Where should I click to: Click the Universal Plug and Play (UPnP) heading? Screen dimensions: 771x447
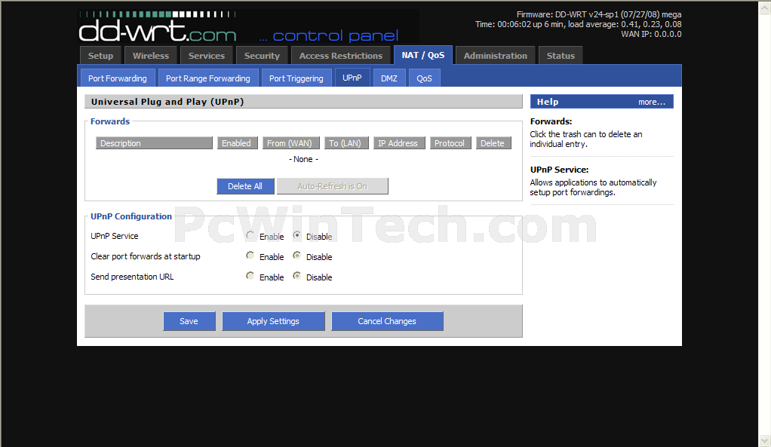pyautogui.click(x=167, y=102)
